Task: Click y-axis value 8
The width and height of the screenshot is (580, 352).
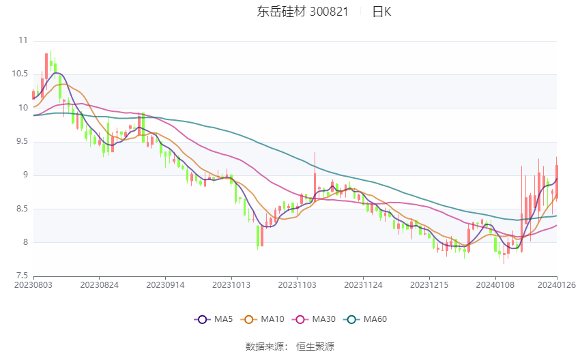Action: (25, 242)
